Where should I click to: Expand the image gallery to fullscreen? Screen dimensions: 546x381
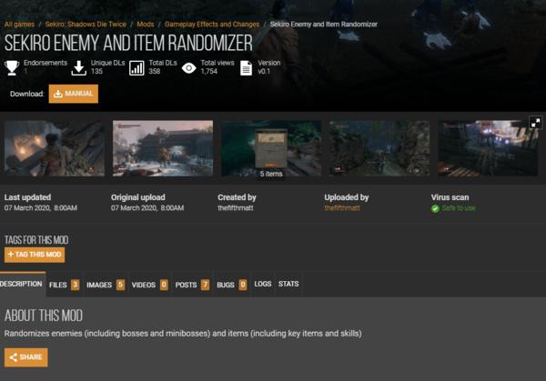[536, 122]
